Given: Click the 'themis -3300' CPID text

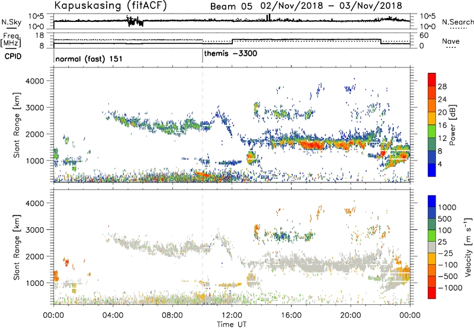Looking at the screenshot, I should coord(230,54).
